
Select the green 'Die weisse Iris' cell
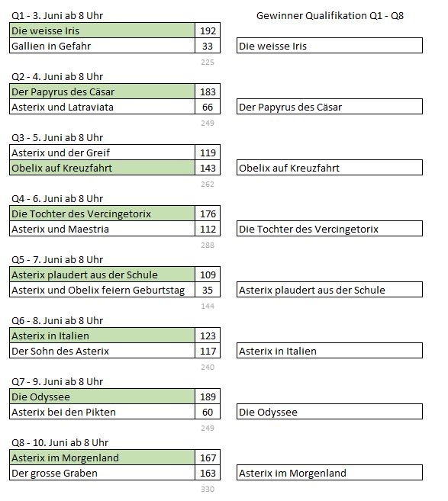102,31
